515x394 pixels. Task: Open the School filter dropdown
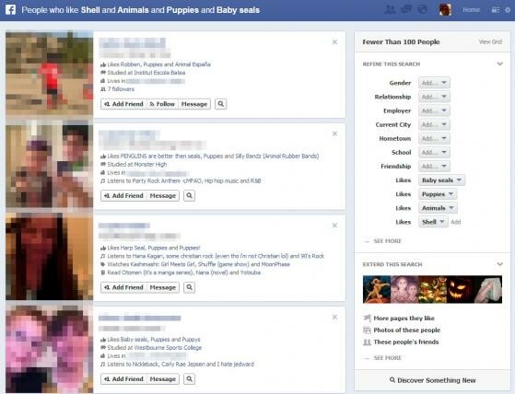tap(434, 152)
